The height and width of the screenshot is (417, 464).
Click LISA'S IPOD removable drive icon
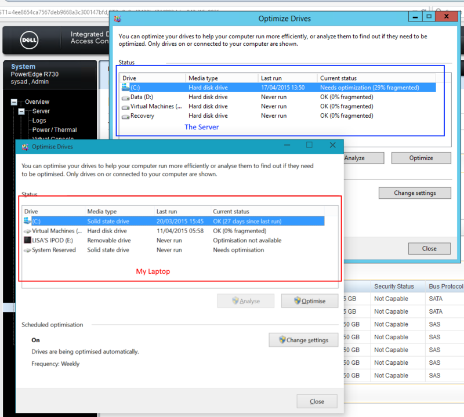(28, 240)
